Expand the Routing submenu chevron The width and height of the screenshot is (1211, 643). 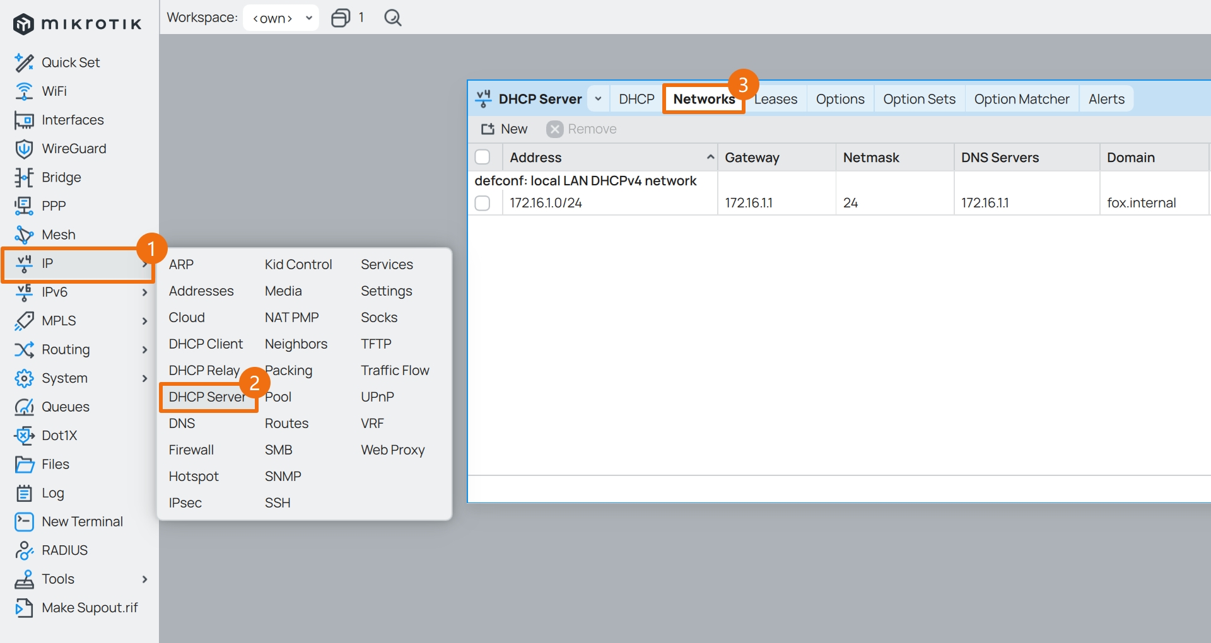[x=144, y=350]
